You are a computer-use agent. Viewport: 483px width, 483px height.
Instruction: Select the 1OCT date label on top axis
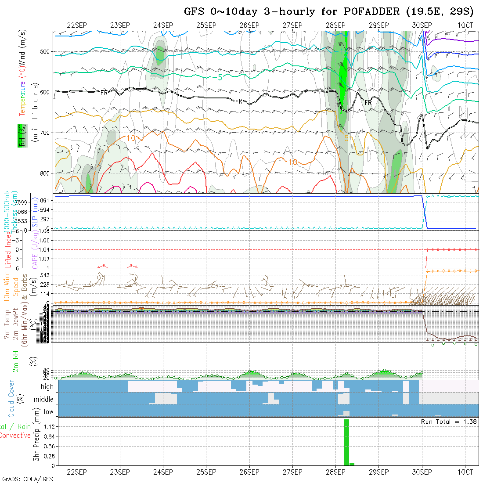pyautogui.click(x=465, y=25)
